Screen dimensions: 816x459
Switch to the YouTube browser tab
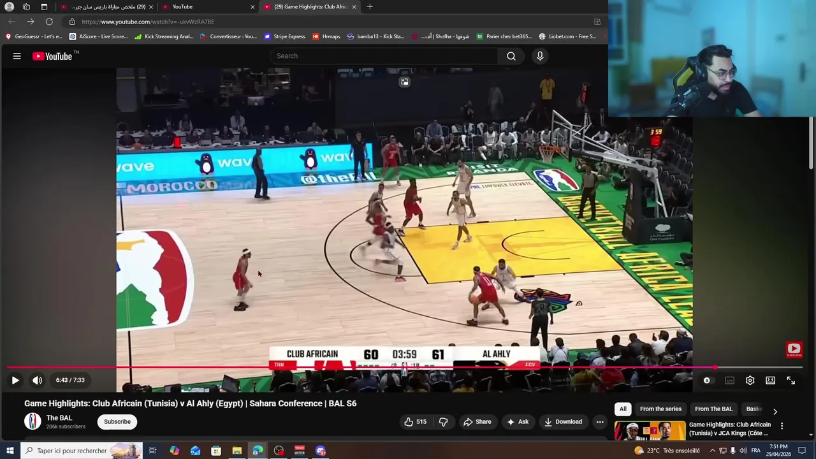(x=205, y=7)
